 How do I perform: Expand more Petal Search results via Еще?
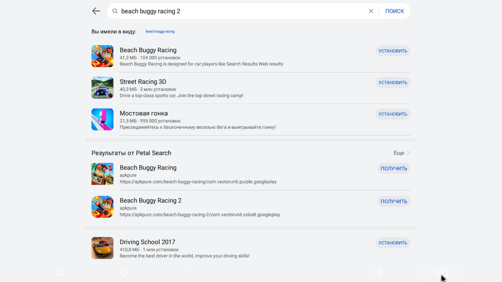(402, 153)
